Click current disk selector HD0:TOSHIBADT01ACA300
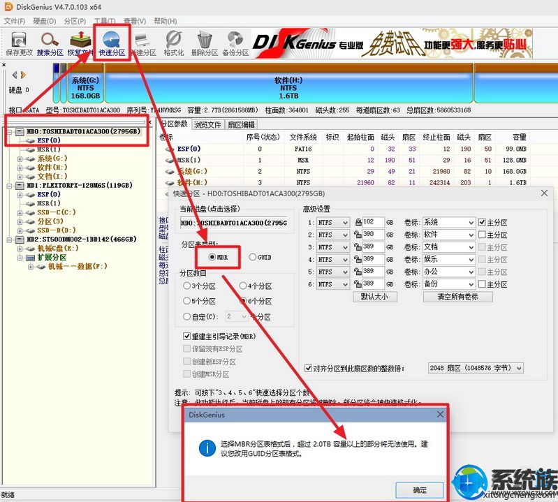This screenshot has height=502, width=558. point(233,223)
